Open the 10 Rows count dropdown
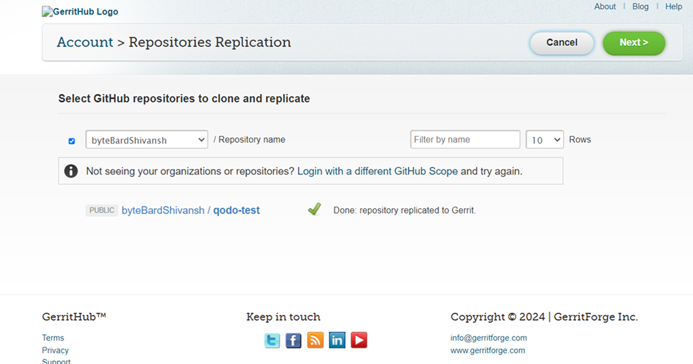The image size is (693, 364). click(x=545, y=139)
